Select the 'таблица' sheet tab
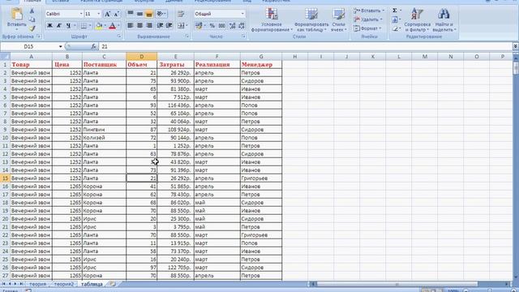This screenshot has height=292, width=519. pyautogui.click(x=92, y=285)
